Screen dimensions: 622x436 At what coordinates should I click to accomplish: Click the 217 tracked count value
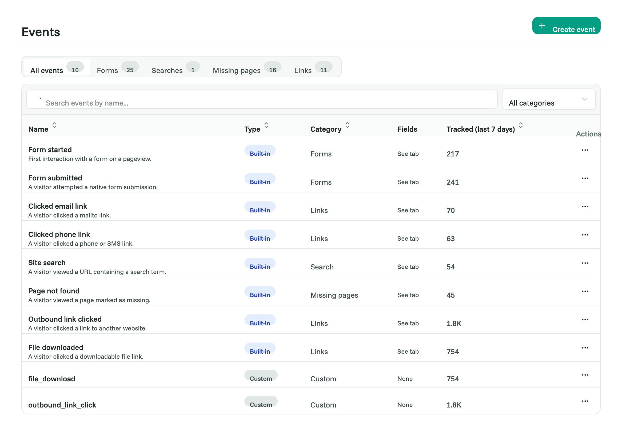[453, 154]
